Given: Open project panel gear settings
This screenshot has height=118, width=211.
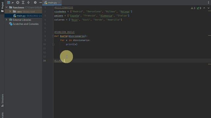Looking at the screenshot, I should point(35,3).
